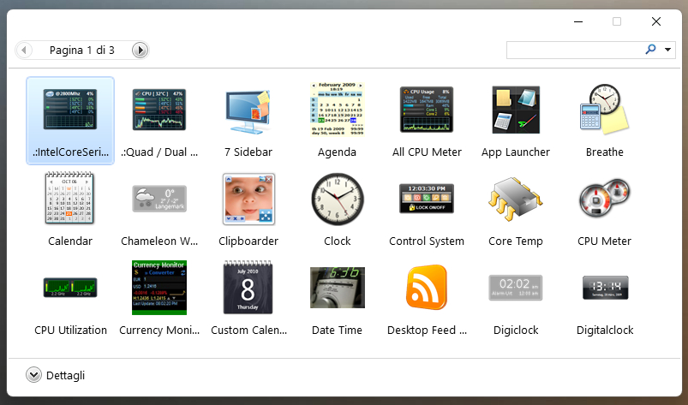Close the gadget gallery window
Image resolution: width=688 pixels, height=405 pixels.
[656, 21]
